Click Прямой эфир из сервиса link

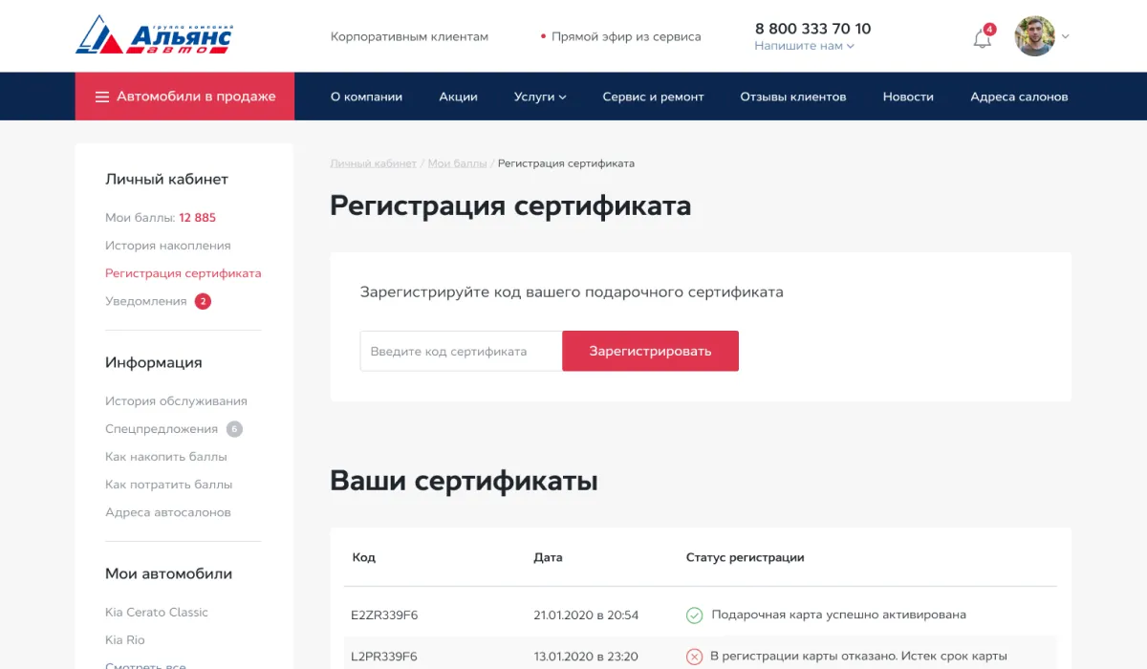click(626, 37)
